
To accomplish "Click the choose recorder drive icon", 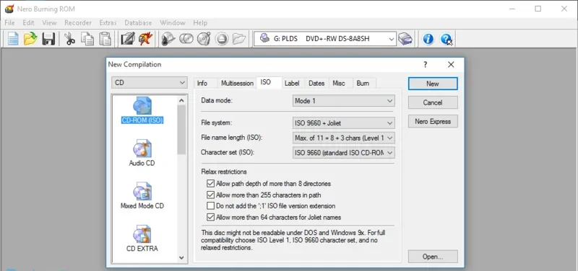I will 405,39.
